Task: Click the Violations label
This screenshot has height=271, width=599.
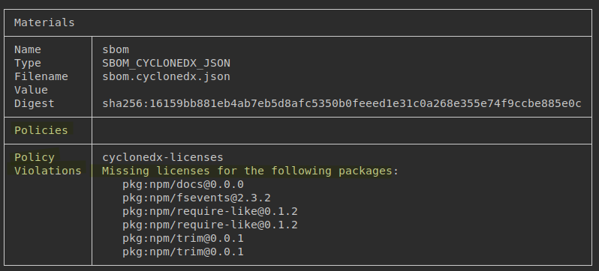Action: click(48, 171)
